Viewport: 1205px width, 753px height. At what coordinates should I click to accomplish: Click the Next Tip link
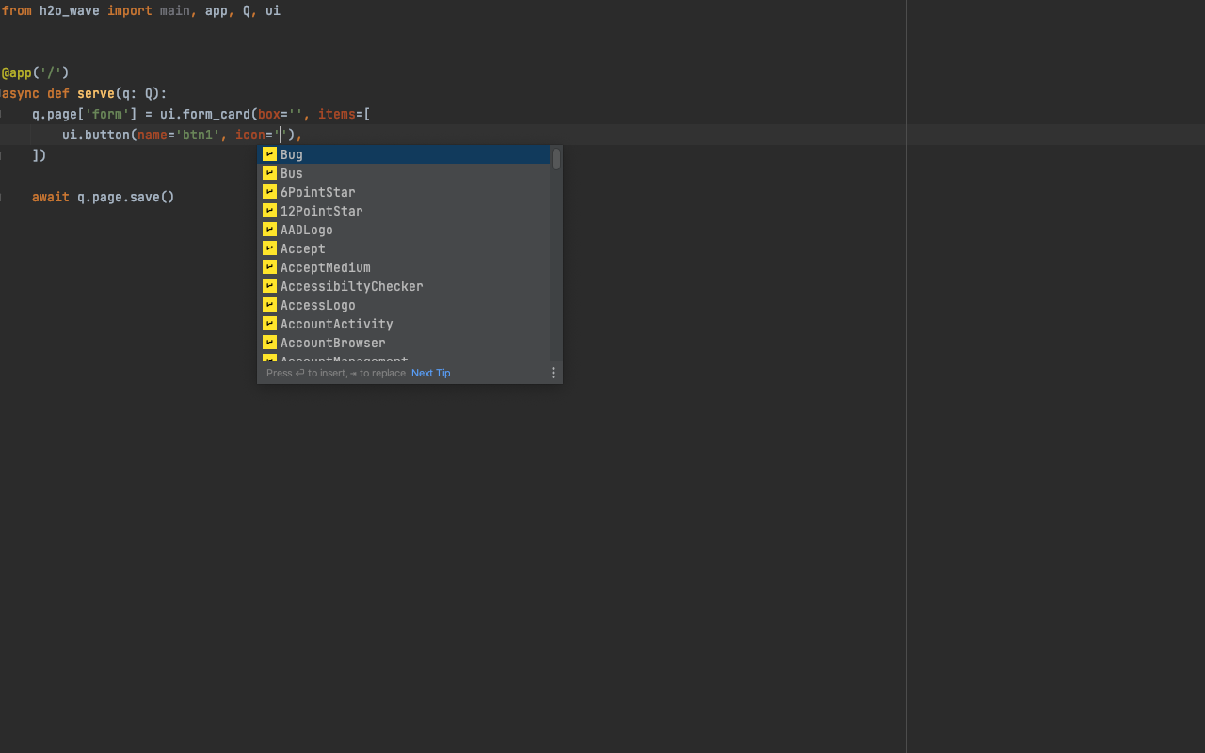(430, 373)
